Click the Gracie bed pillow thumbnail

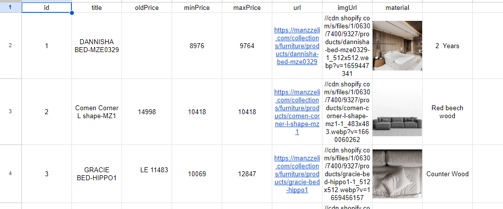pos(397,174)
